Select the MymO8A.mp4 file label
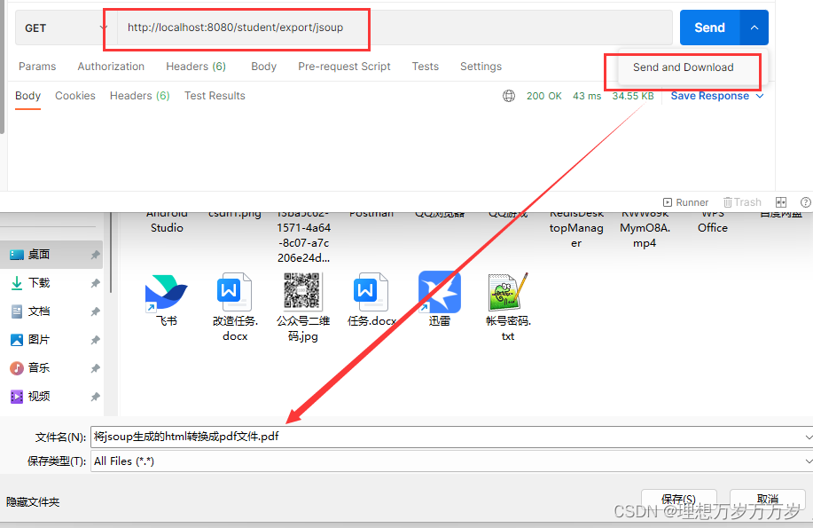This screenshot has width=813, height=528. click(x=645, y=228)
